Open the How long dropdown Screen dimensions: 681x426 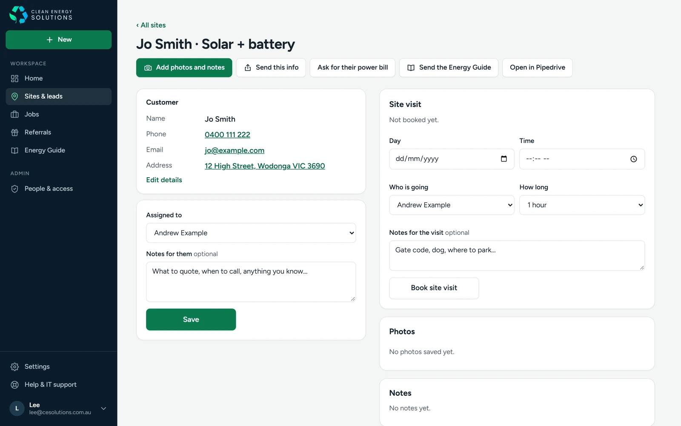point(582,205)
